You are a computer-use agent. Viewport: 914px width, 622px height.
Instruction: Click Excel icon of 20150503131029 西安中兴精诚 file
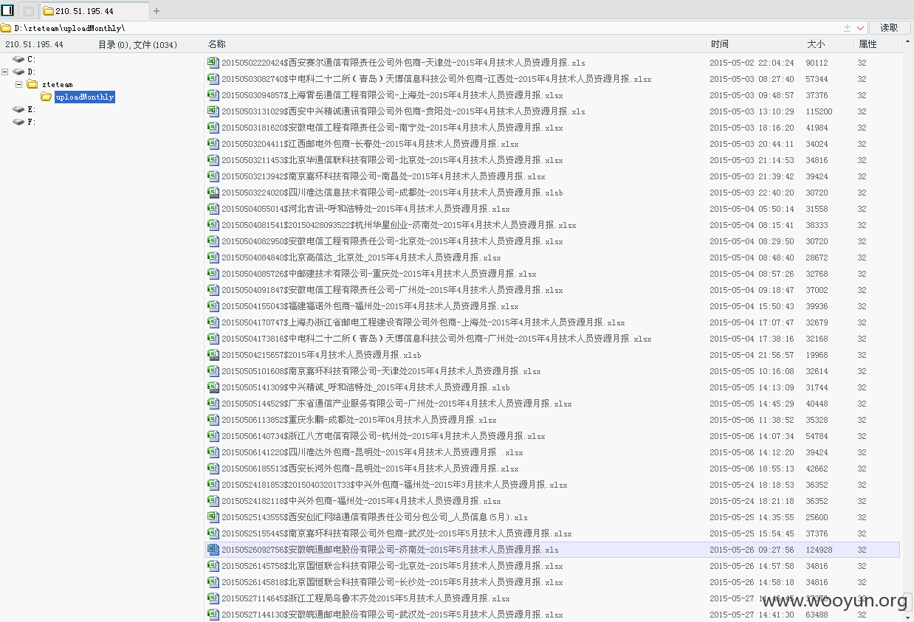[213, 111]
